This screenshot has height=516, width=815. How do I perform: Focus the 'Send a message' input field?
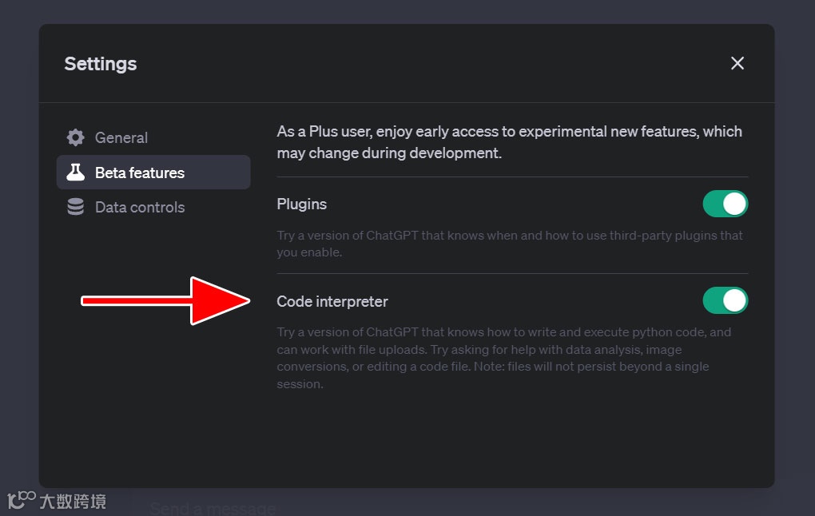coord(213,508)
